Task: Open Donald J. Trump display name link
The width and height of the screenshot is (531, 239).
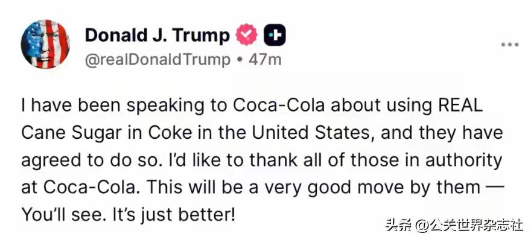Action: pos(157,35)
